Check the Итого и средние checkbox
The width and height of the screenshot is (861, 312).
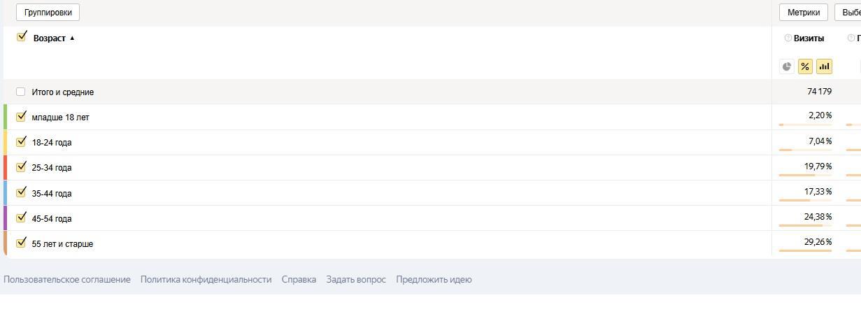click(21, 92)
